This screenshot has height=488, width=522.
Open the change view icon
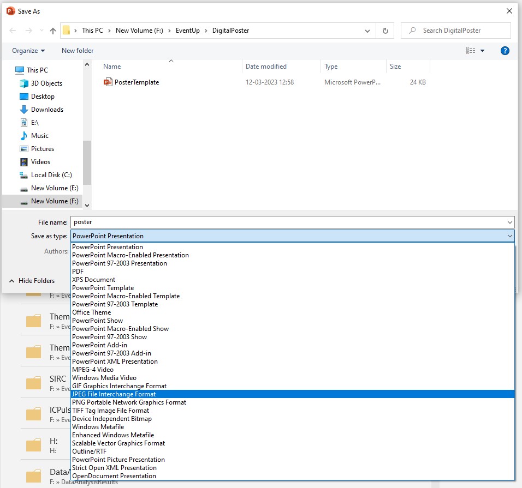(x=471, y=51)
